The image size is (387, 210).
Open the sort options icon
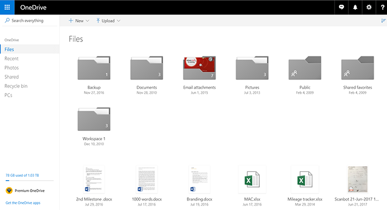(x=383, y=21)
